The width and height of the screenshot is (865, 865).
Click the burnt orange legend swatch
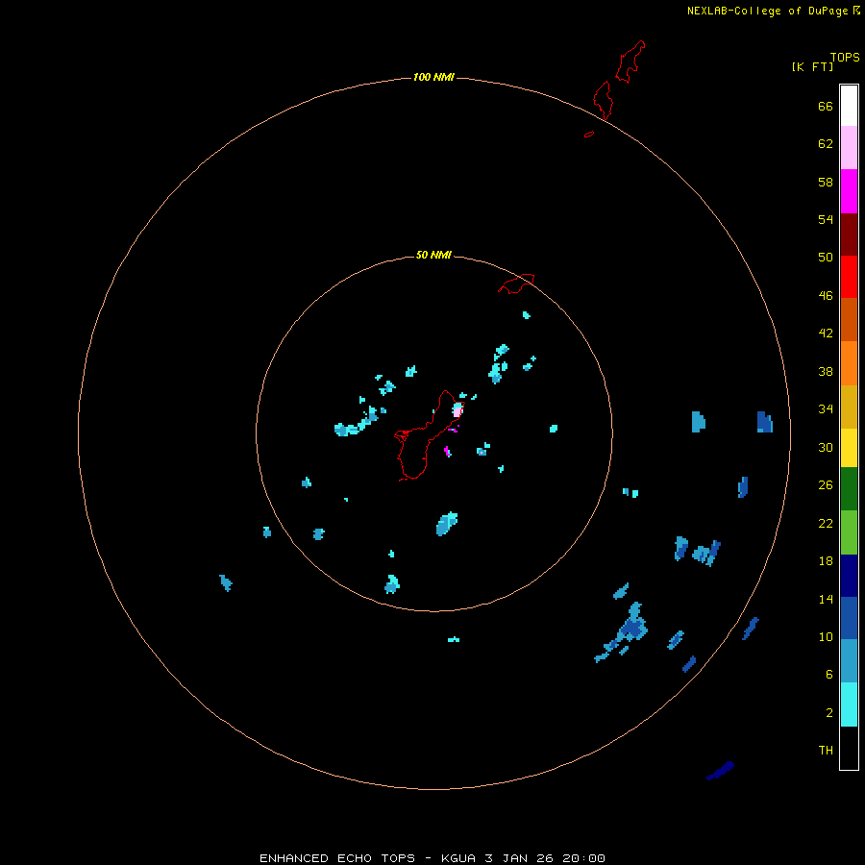pos(849,319)
